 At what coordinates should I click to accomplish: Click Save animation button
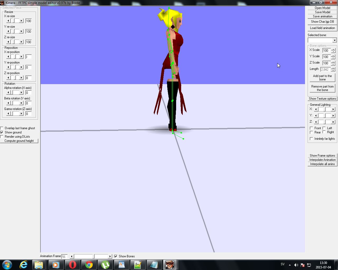coord(322,16)
